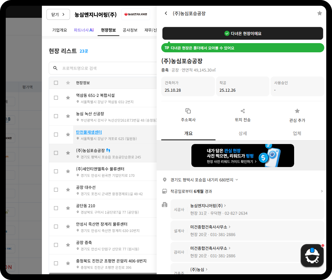Star the 공단동 210 row
This screenshot has height=280, width=332.
point(68,208)
